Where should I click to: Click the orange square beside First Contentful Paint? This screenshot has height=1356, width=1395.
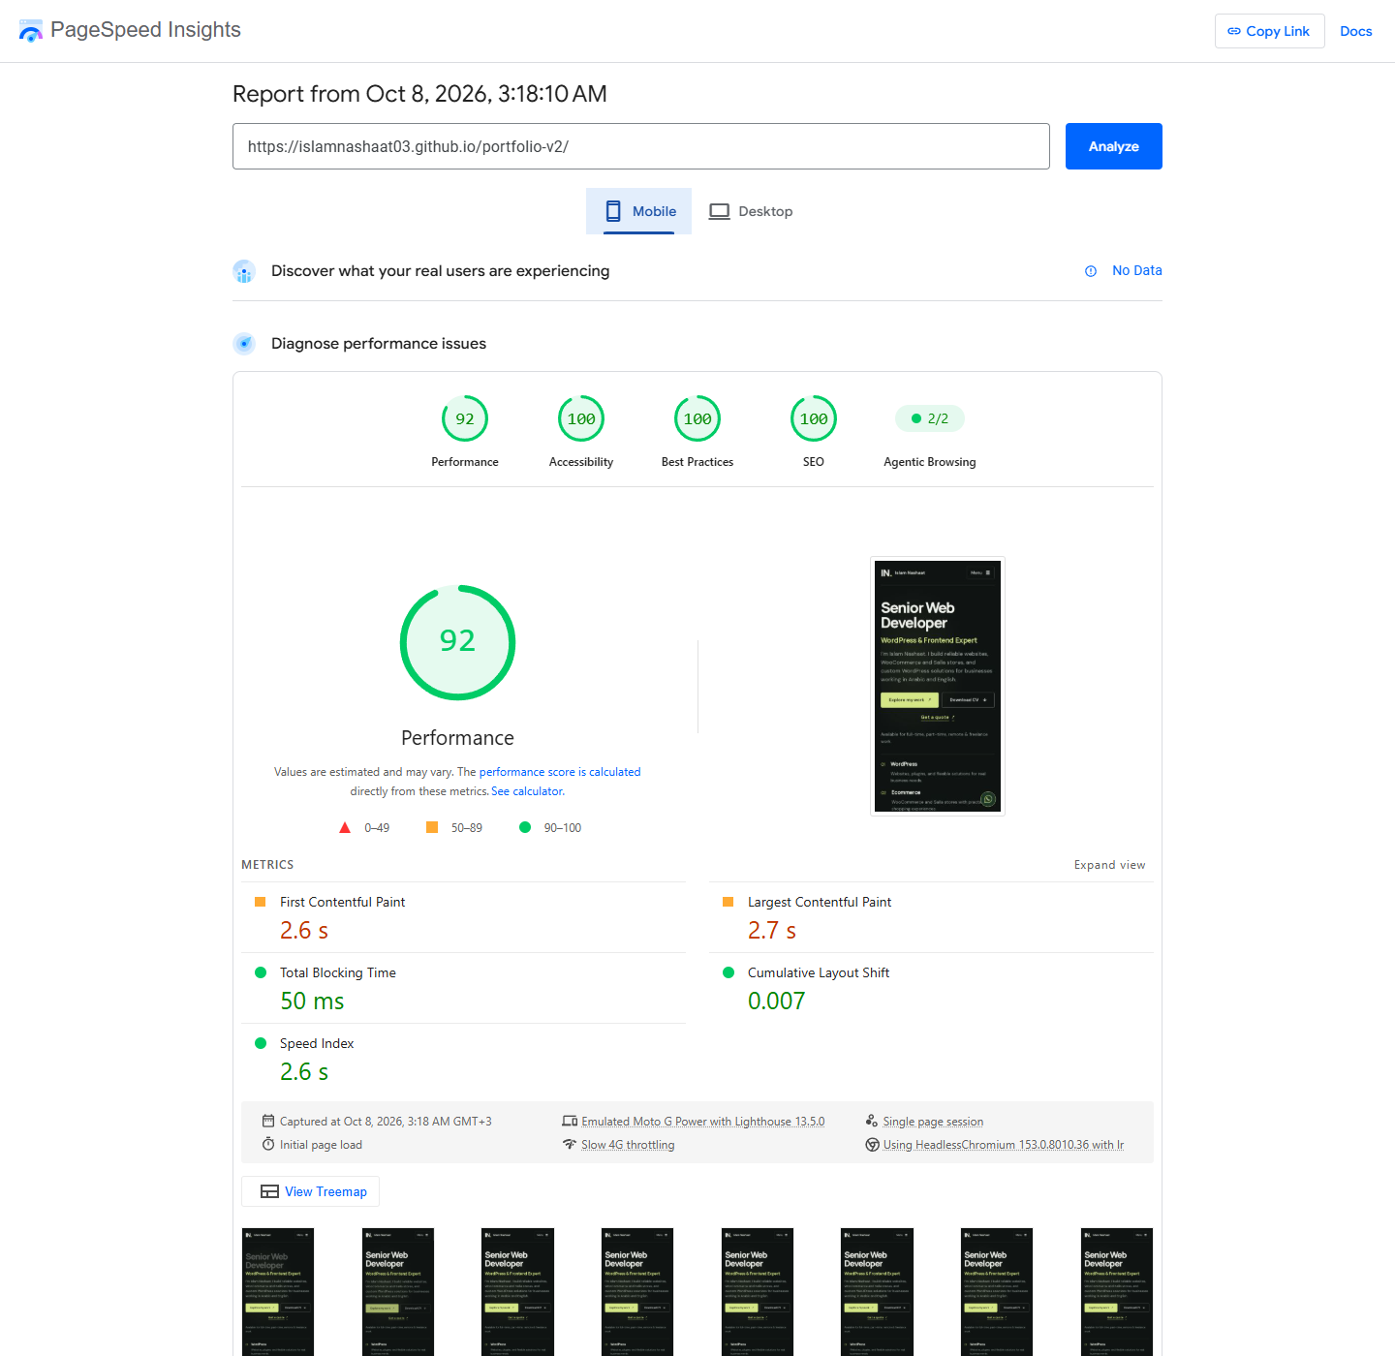pos(260,902)
